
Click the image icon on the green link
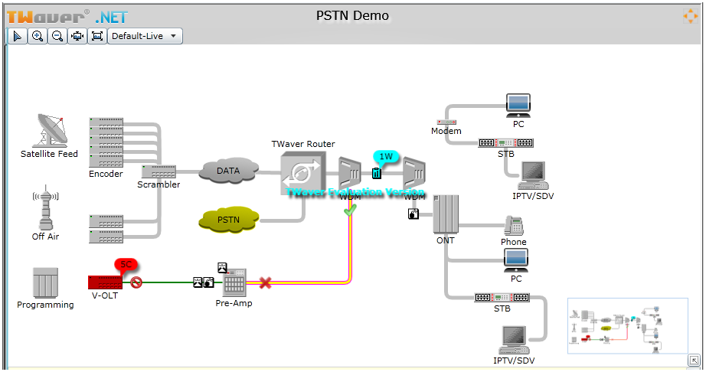pos(198,282)
